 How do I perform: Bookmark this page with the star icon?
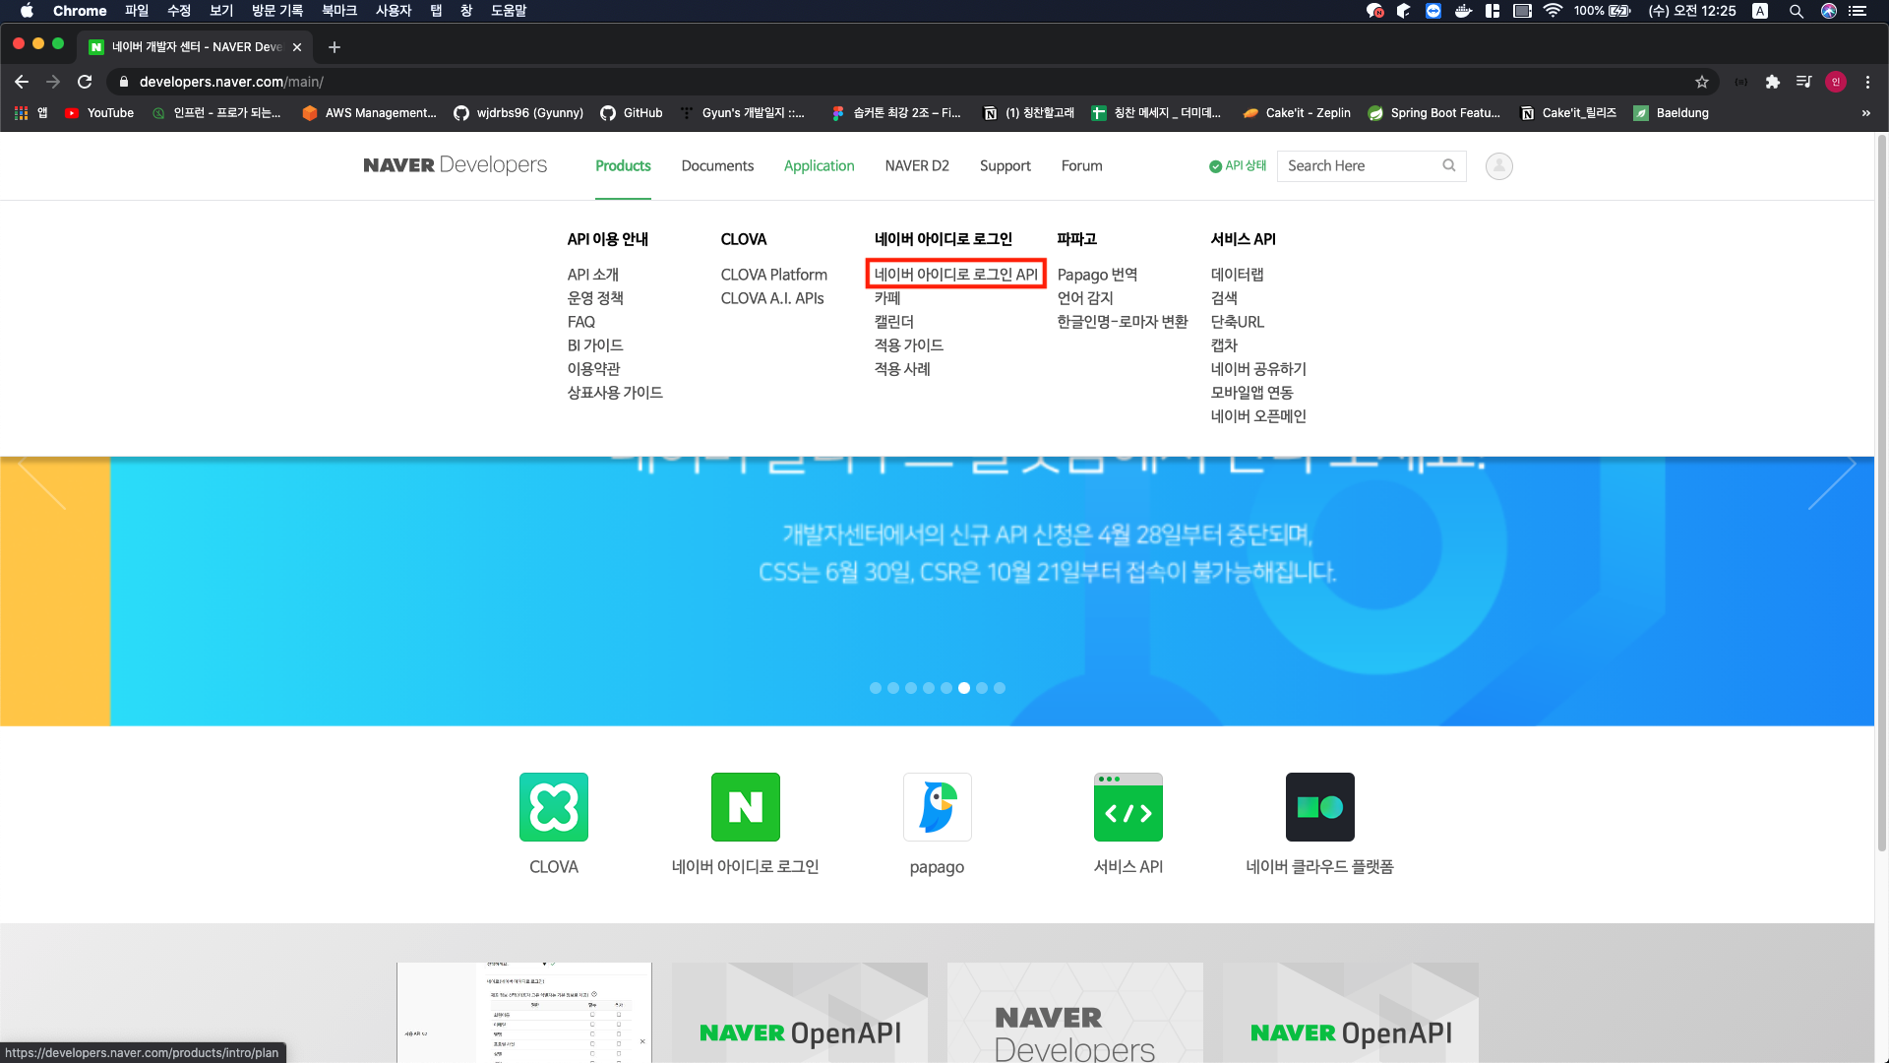pyautogui.click(x=1702, y=82)
